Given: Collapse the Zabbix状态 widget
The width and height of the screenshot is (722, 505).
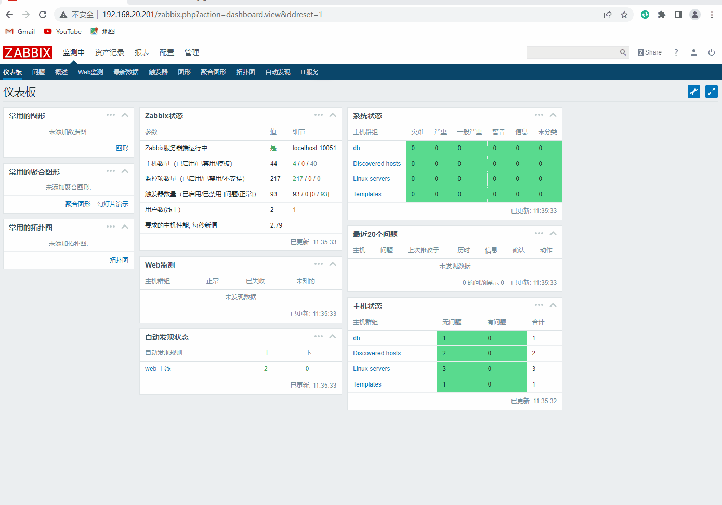Looking at the screenshot, I should pyautogui.click(x=333, y=115).
